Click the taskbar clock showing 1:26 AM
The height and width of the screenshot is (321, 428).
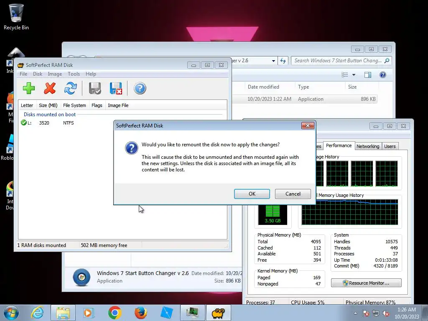pos(407,313)
